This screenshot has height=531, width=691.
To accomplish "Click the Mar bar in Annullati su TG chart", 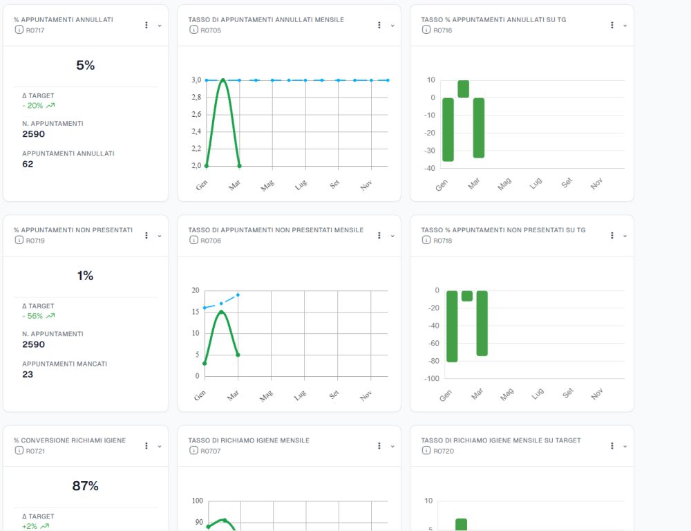I will coord(479,128).
